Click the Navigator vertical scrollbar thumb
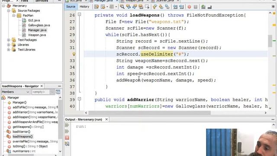Viewport: 277px width, 156px height. click(x=60, y=120)
